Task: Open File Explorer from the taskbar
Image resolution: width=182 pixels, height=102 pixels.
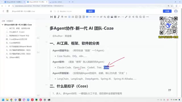Action: click(x=7, y=100)
